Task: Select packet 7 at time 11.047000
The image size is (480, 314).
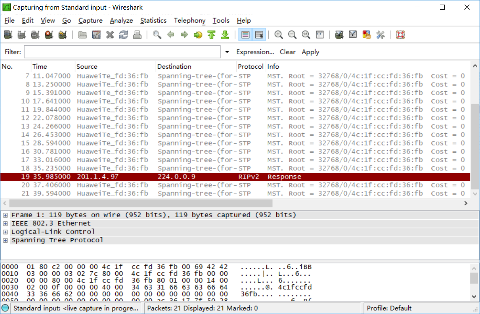Action: click(235, 76)
